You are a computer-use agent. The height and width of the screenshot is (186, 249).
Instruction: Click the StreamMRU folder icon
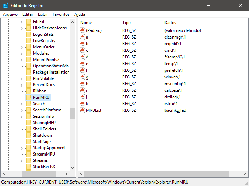(29, 154)
